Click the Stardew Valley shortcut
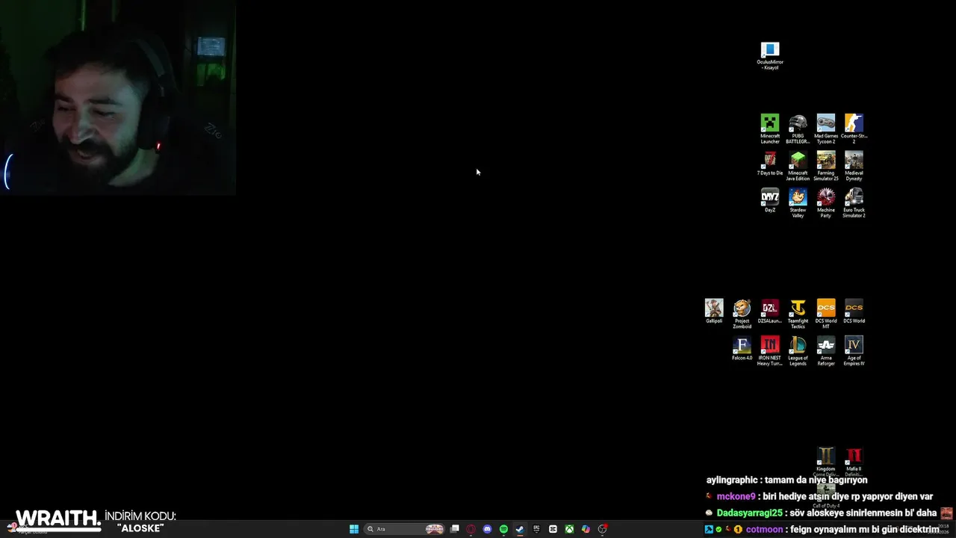 tap(798, 202)
